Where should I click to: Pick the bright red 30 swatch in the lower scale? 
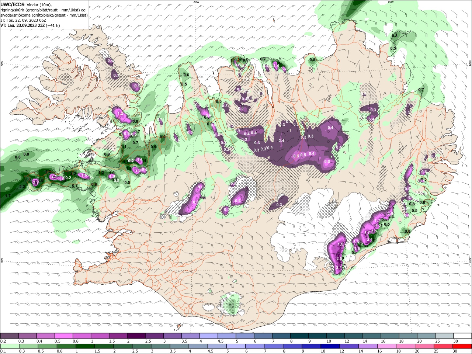click(x=462, y=346)
